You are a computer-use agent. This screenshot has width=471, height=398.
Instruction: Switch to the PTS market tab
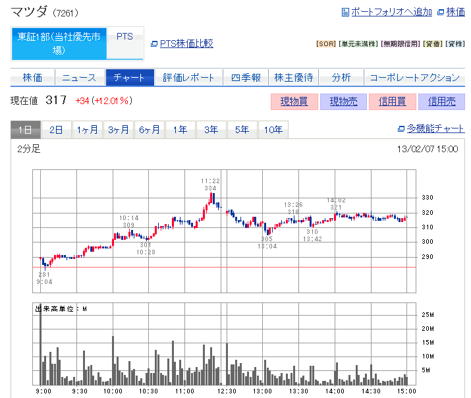pos(125,37)
